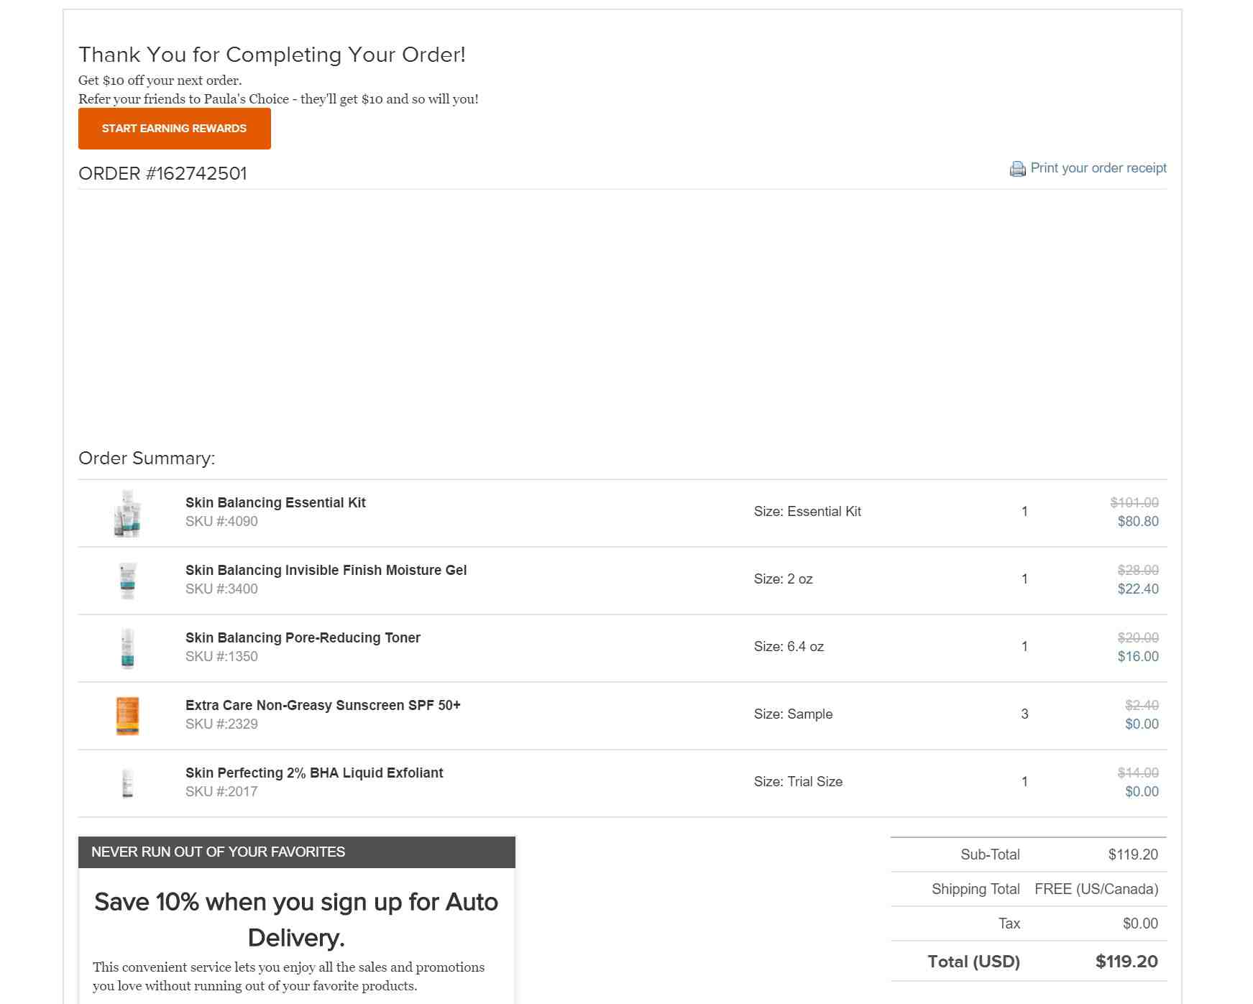
Task: Open the Non-Greasy Sunscreen SPF 50+ thumbnail
Action: click(128, 716)
